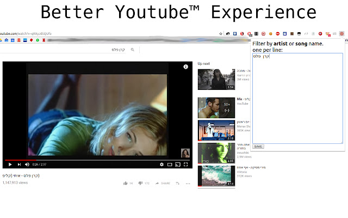Like the video with thumbs up
Viewport: 348px width, 218px height.
[126, 183]
